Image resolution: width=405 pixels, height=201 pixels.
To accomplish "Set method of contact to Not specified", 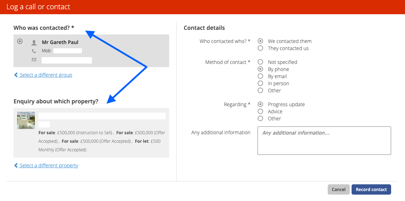I will (x=260, y=62).
